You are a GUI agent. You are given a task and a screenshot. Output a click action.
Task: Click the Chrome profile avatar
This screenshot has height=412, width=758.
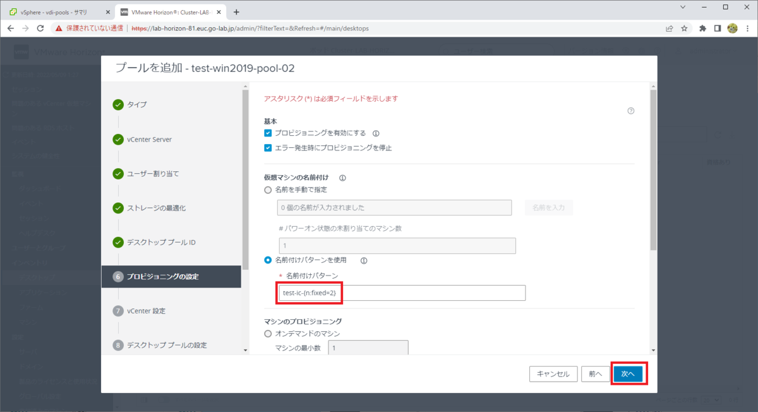coord(733,28)
